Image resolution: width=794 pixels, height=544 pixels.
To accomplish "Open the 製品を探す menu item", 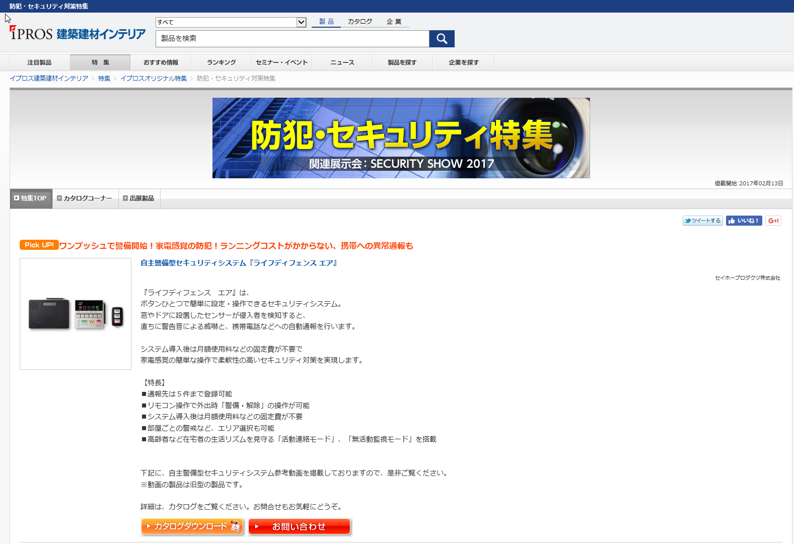I will pyautogui.click(x=402, y=62).
